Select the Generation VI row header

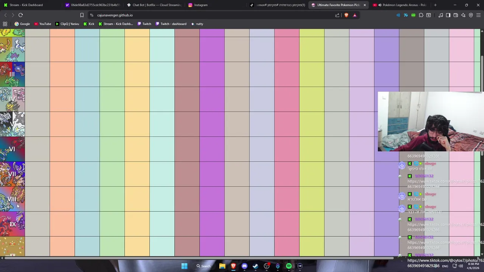tap(12, 149)
